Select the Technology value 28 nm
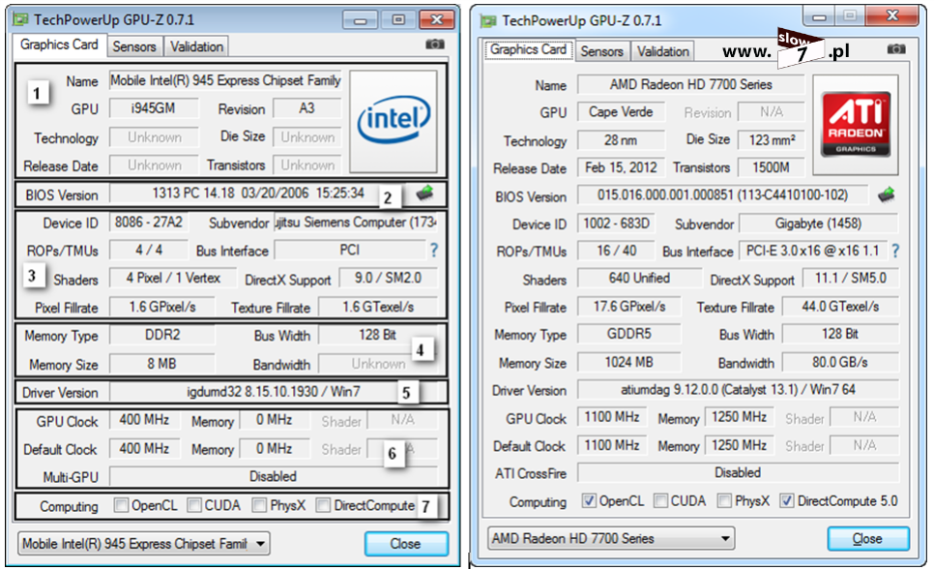934x570 pixels. click(621, 140)
